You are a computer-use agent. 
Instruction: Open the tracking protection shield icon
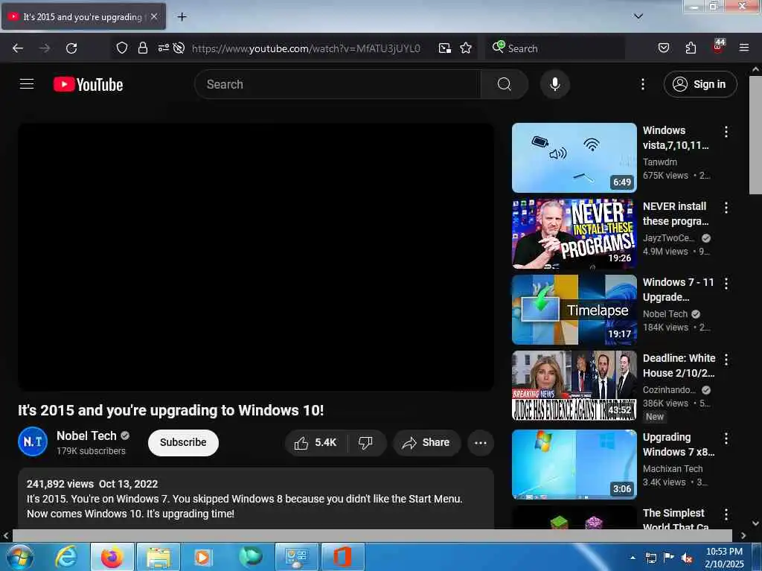(x=122, y=48)
